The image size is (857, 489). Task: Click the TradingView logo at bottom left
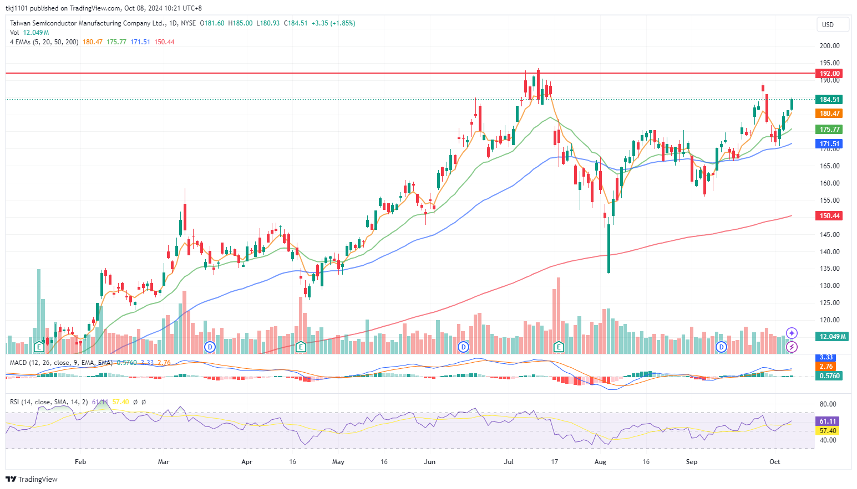pos(32,479)
